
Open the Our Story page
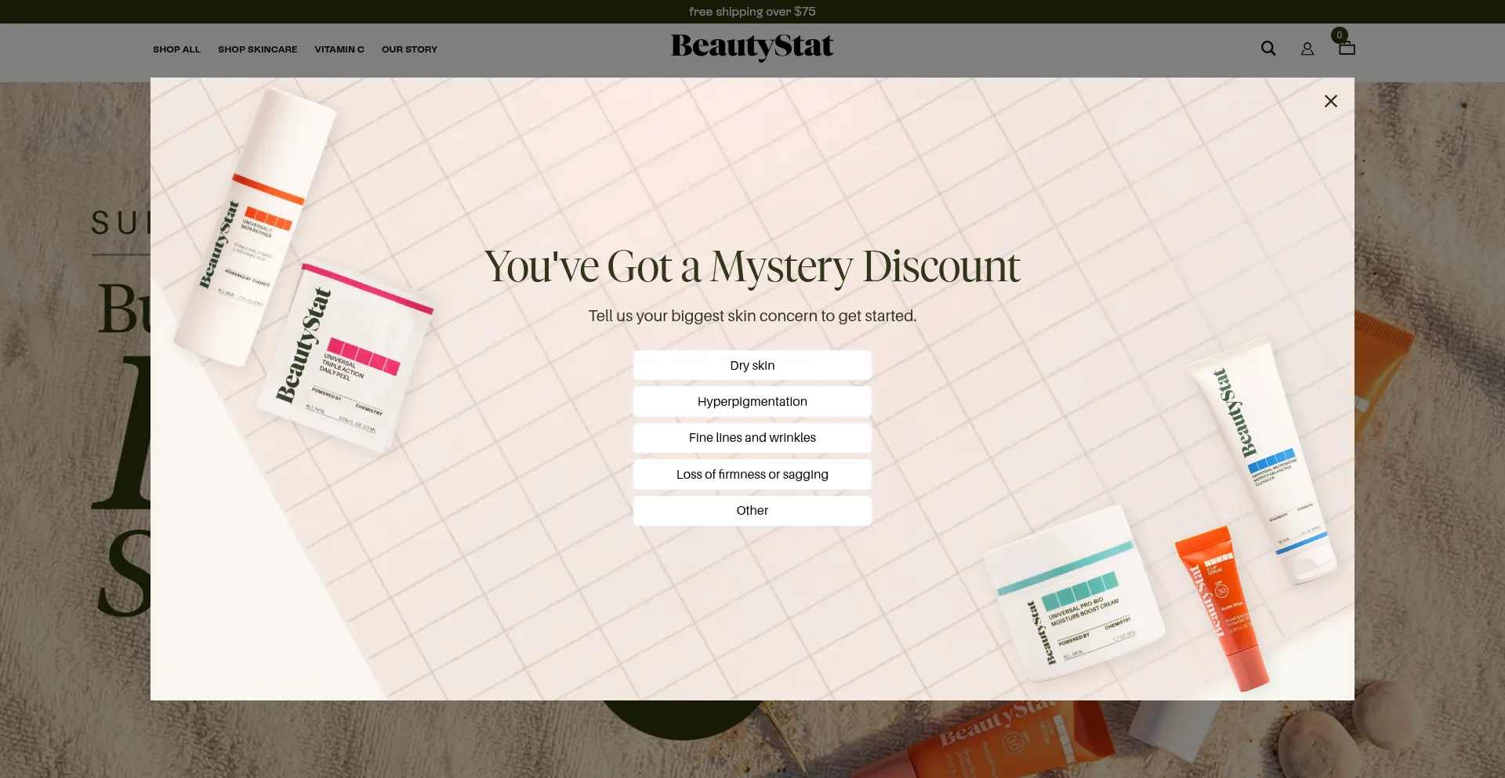409,49
